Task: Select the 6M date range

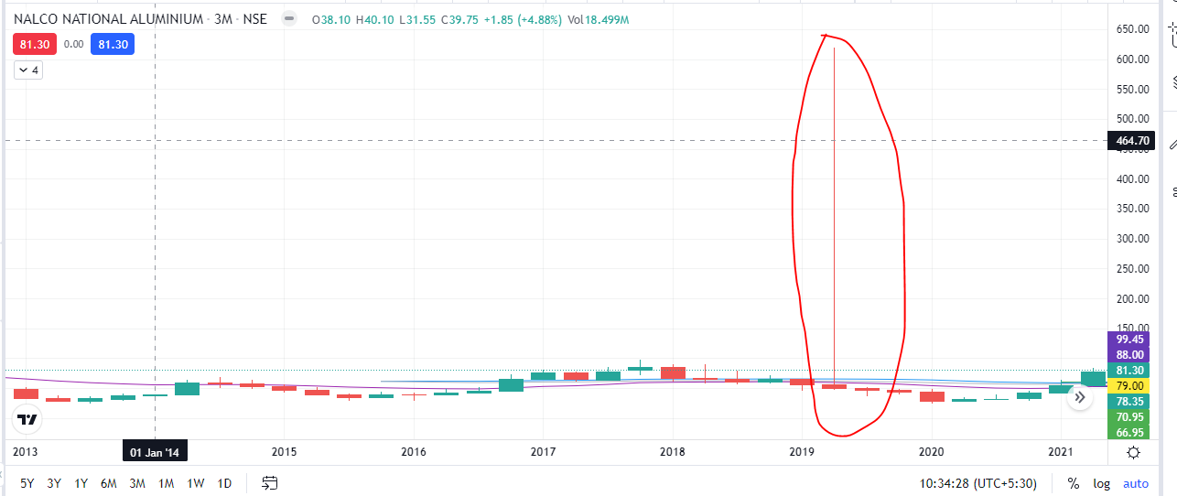Action: click(x=109, y=483)
